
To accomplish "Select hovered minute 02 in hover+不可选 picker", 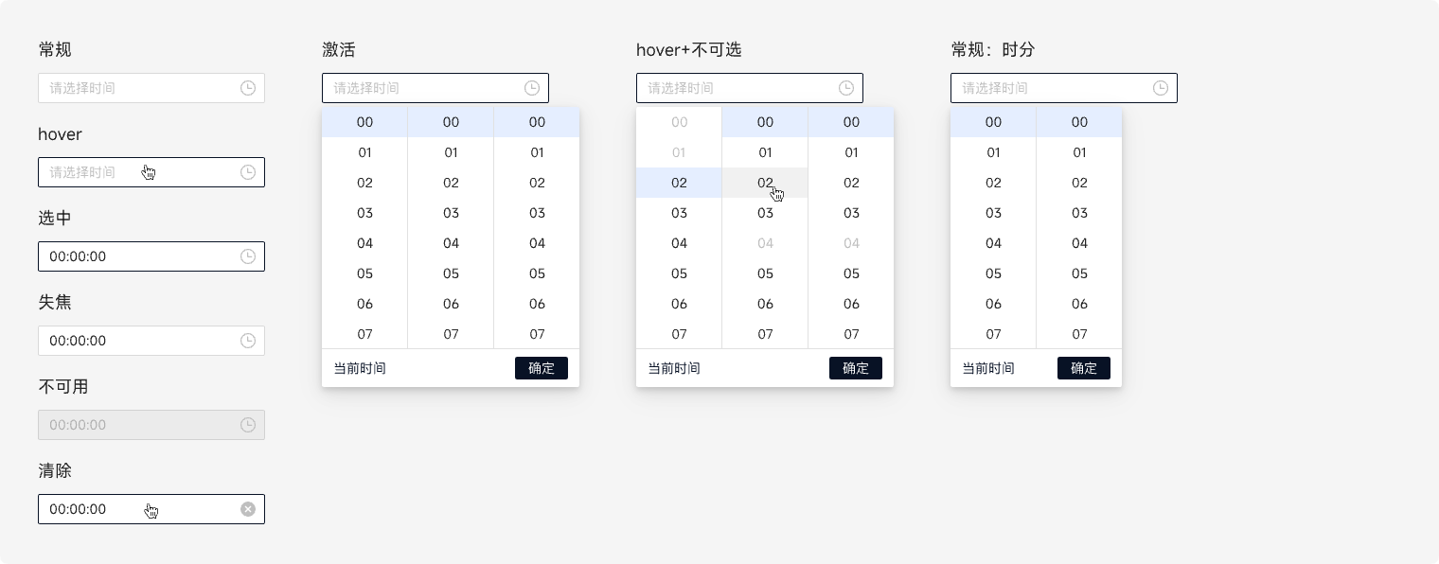I will click(x=765, y=183).
